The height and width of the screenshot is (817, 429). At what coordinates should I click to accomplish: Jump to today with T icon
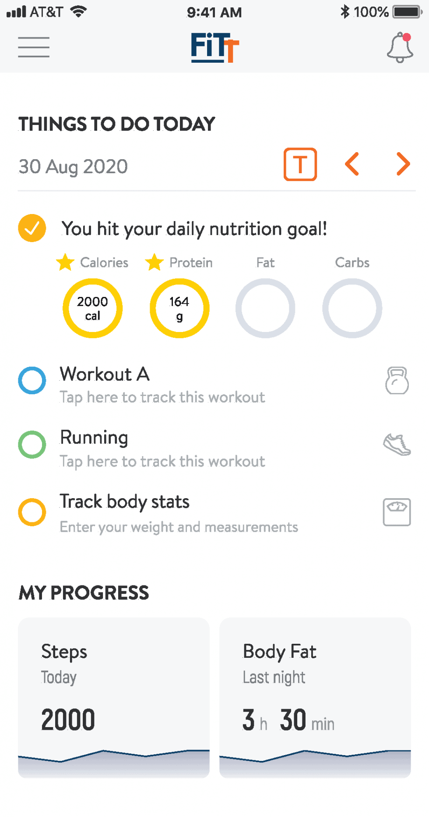point(300,164)
